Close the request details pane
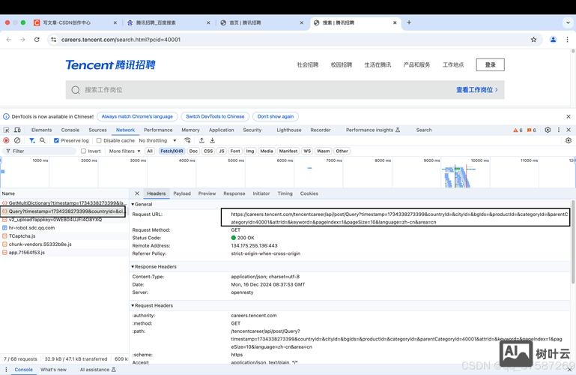This screenshot has height=375, width=576. (137, 193)
